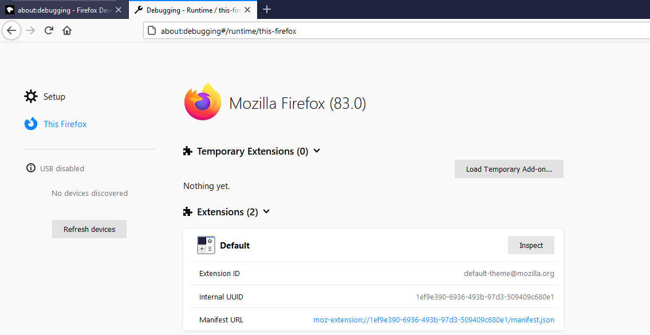Click the USB disabled info icon
This screenshot has width=650, height=335.
tap(30, 168)
